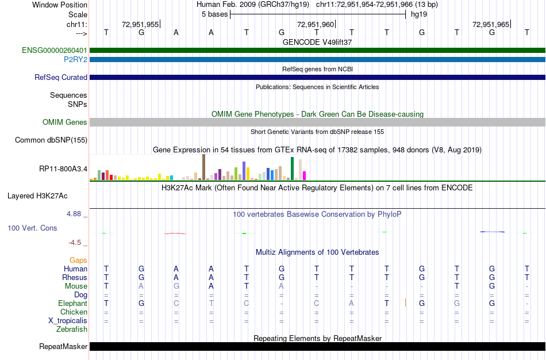
Task: Click the GTEx expression bar chart
Action: (198, 167)
